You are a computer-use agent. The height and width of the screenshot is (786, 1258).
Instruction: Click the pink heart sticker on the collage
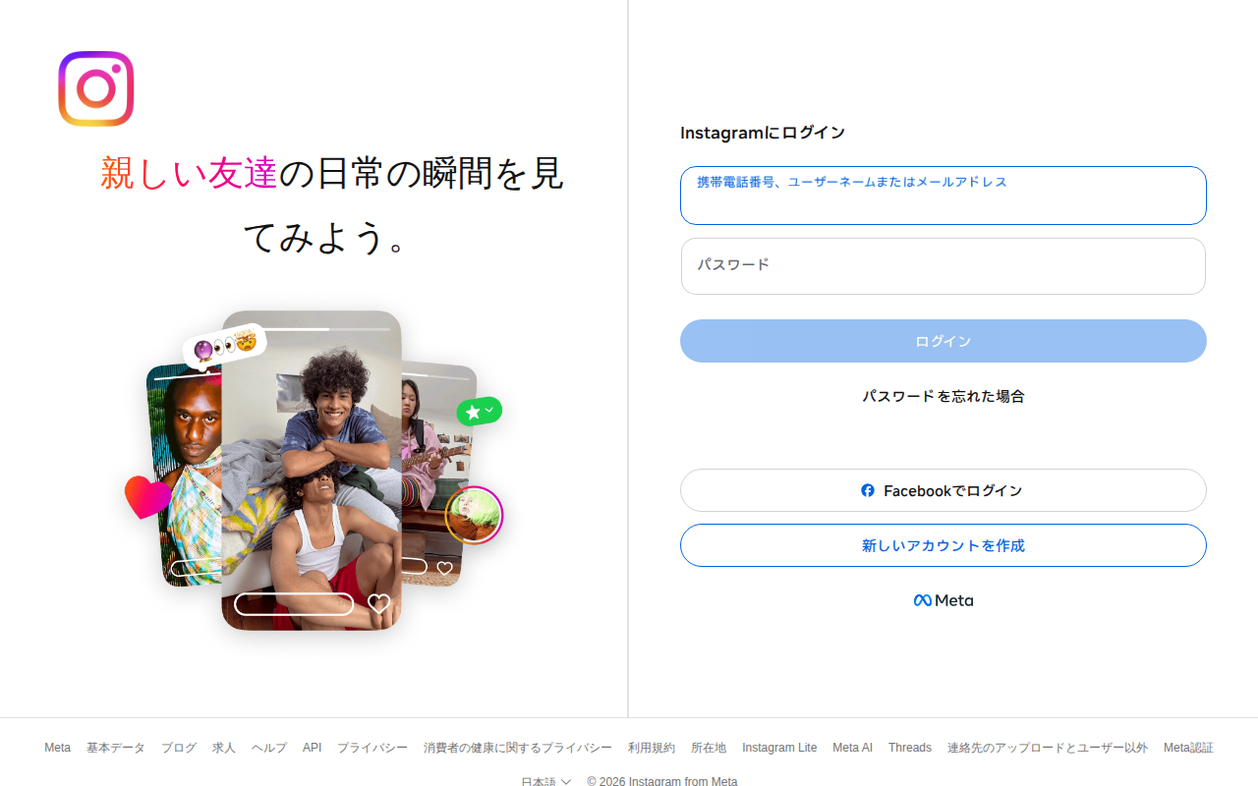tap(147, 498)
